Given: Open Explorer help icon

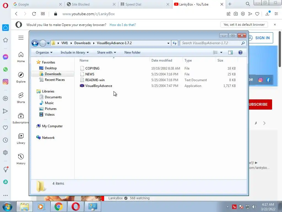Looking at the screenshot, I should (x=240, y=52).
